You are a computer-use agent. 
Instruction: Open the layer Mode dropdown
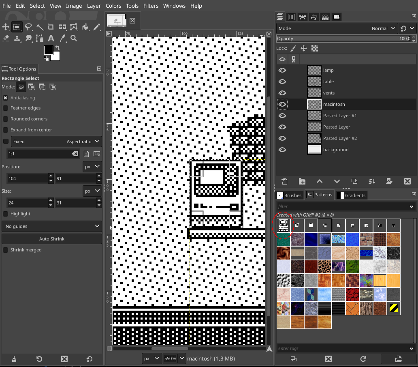pyautogui.click(x=337, y=28)
